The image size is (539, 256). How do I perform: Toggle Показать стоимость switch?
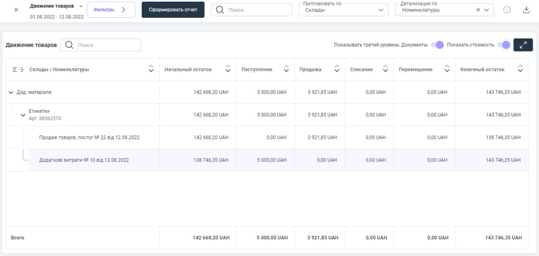point(503,45)
